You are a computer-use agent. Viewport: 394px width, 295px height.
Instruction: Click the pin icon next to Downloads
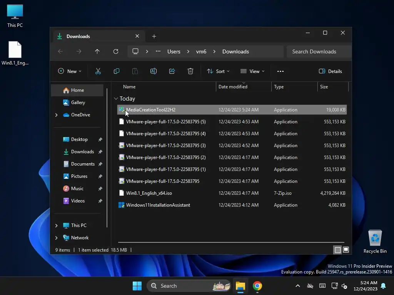coord(100,152)
